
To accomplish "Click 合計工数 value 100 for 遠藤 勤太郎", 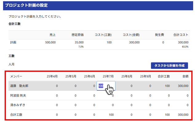I will click(x=167, y=86).
